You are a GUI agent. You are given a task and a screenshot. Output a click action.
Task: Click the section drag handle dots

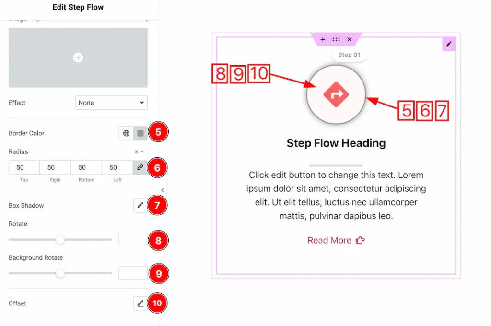pos(336,39)
